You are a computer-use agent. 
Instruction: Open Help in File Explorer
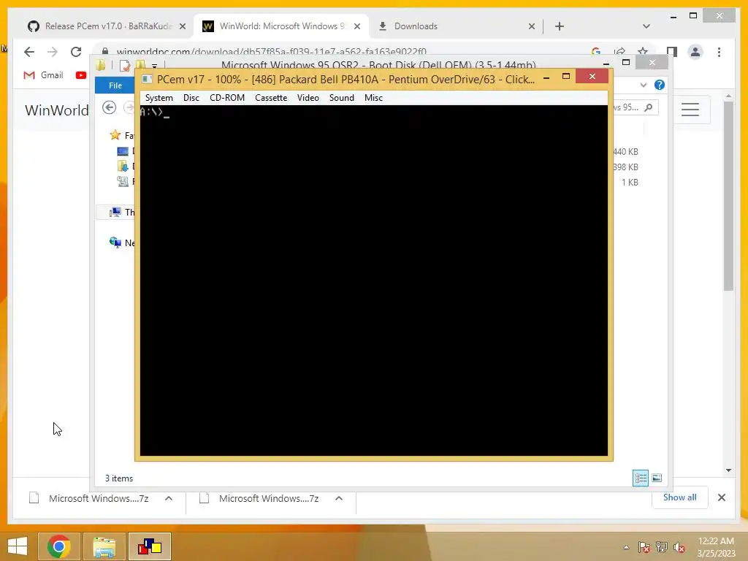click(660, 85)
